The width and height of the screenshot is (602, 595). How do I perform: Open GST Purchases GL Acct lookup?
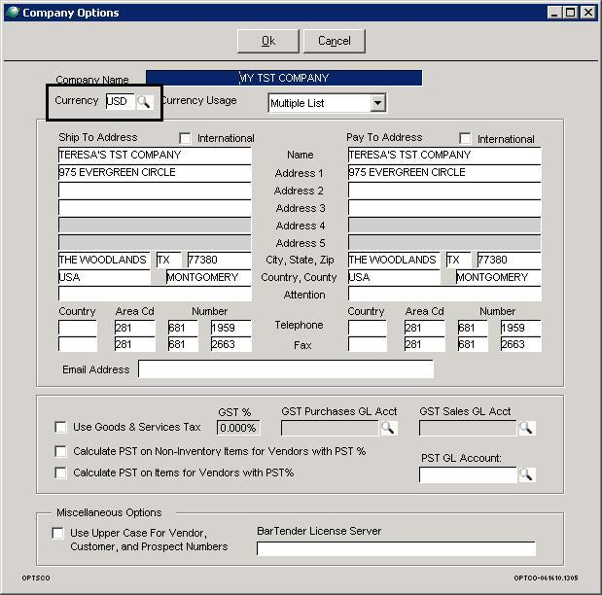[388, 428]
